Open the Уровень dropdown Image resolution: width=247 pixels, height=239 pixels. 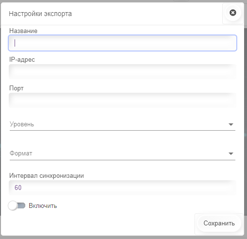click(123, 124)
